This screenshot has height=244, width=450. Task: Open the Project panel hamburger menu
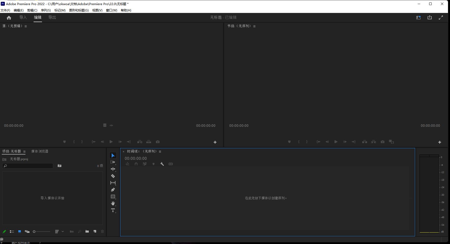pos(24,151)
